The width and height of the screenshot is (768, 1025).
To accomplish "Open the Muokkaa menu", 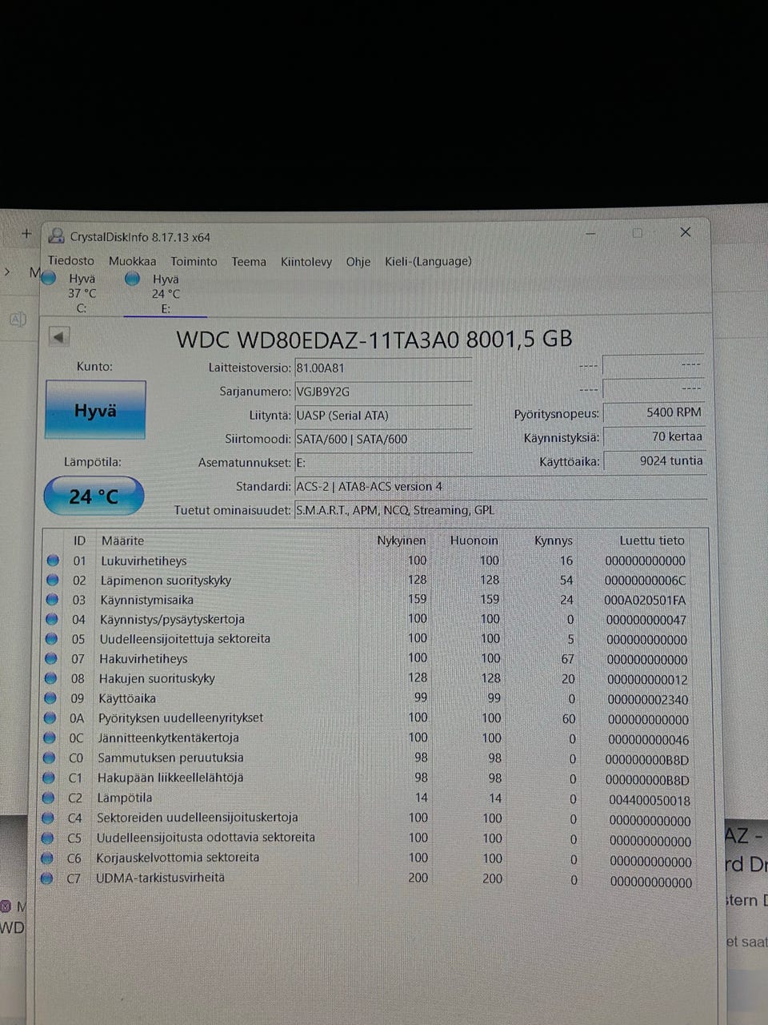I will pyautogui.click(x=133, y=261).
